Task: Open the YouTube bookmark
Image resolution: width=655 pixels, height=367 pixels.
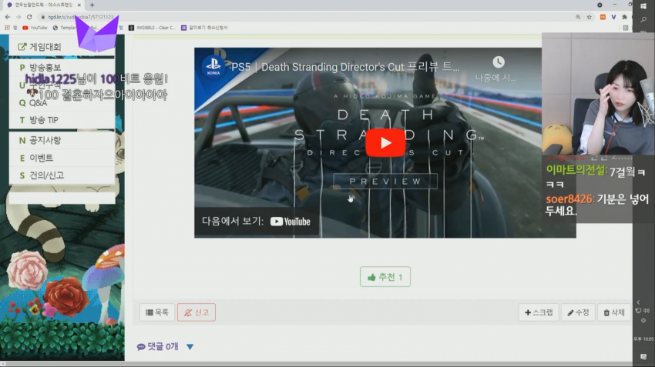Action: (x=35, y=28)
